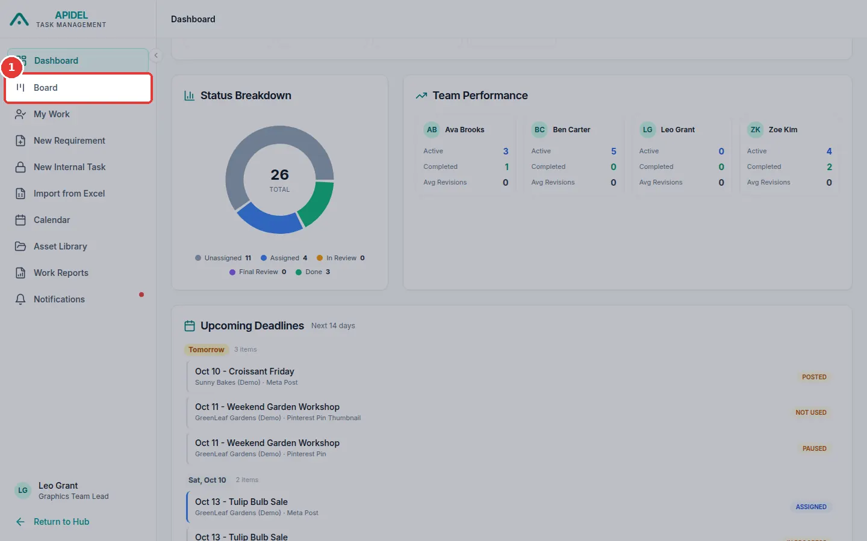Open the Board page icon in sidebar
This screenshot has height=541, width=867.
[20, 88]
